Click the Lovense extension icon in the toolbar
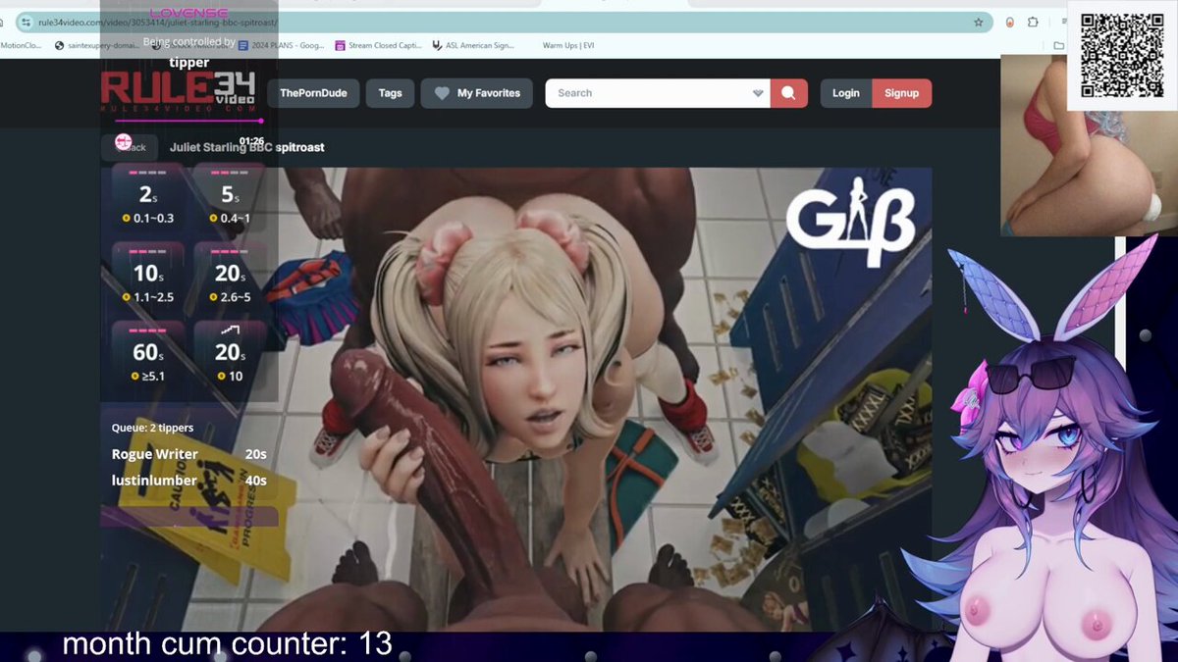Image resolution: width=1178 pixels, height=662 pixels. coord(1010,22)
